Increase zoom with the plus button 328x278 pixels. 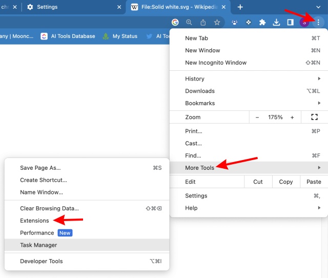point(292,117)
